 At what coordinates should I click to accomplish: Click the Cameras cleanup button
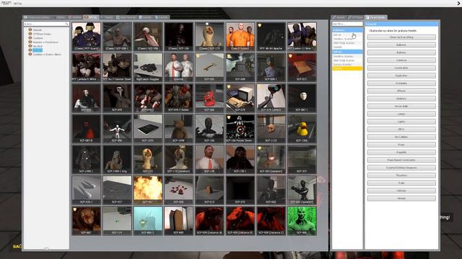[401, 60]
